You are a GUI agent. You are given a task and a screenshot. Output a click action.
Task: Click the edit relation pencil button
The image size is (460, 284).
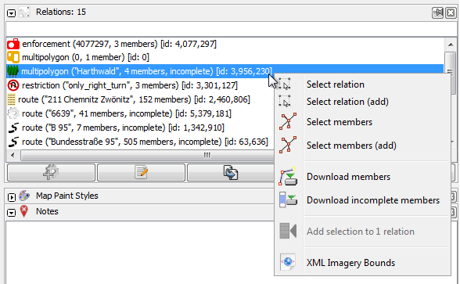tap(141, 172)
